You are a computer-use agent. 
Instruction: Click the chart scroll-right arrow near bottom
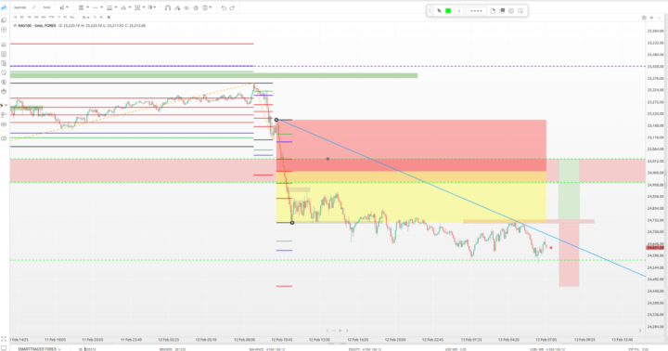tap(347, 331)
